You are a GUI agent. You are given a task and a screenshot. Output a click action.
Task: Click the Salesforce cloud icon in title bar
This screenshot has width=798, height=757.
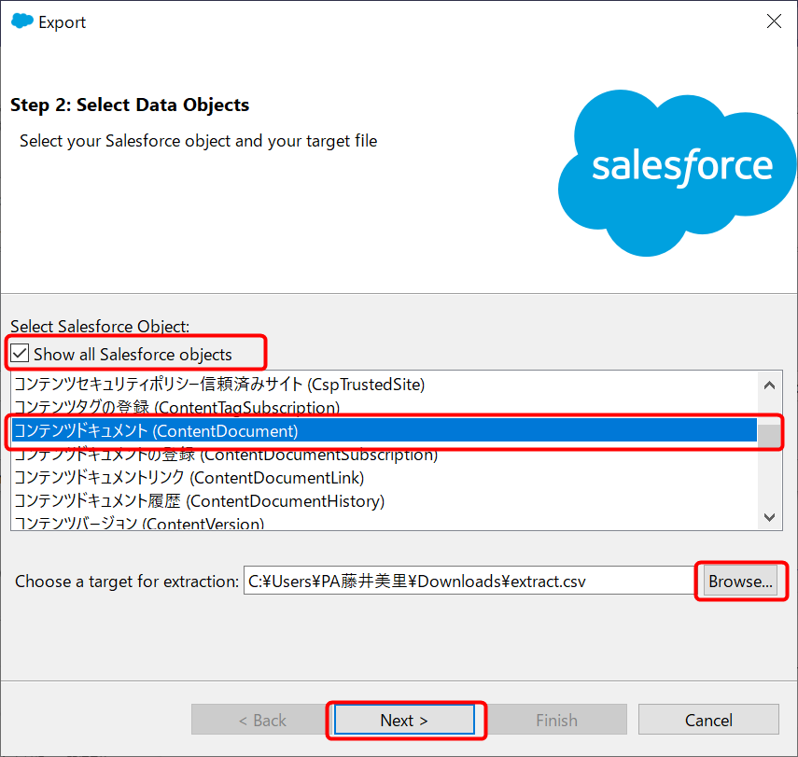tap(21, 21)
